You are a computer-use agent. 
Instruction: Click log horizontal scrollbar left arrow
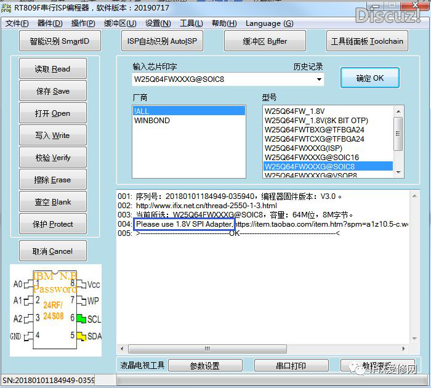pyautogui.click(x=122, y=349)
